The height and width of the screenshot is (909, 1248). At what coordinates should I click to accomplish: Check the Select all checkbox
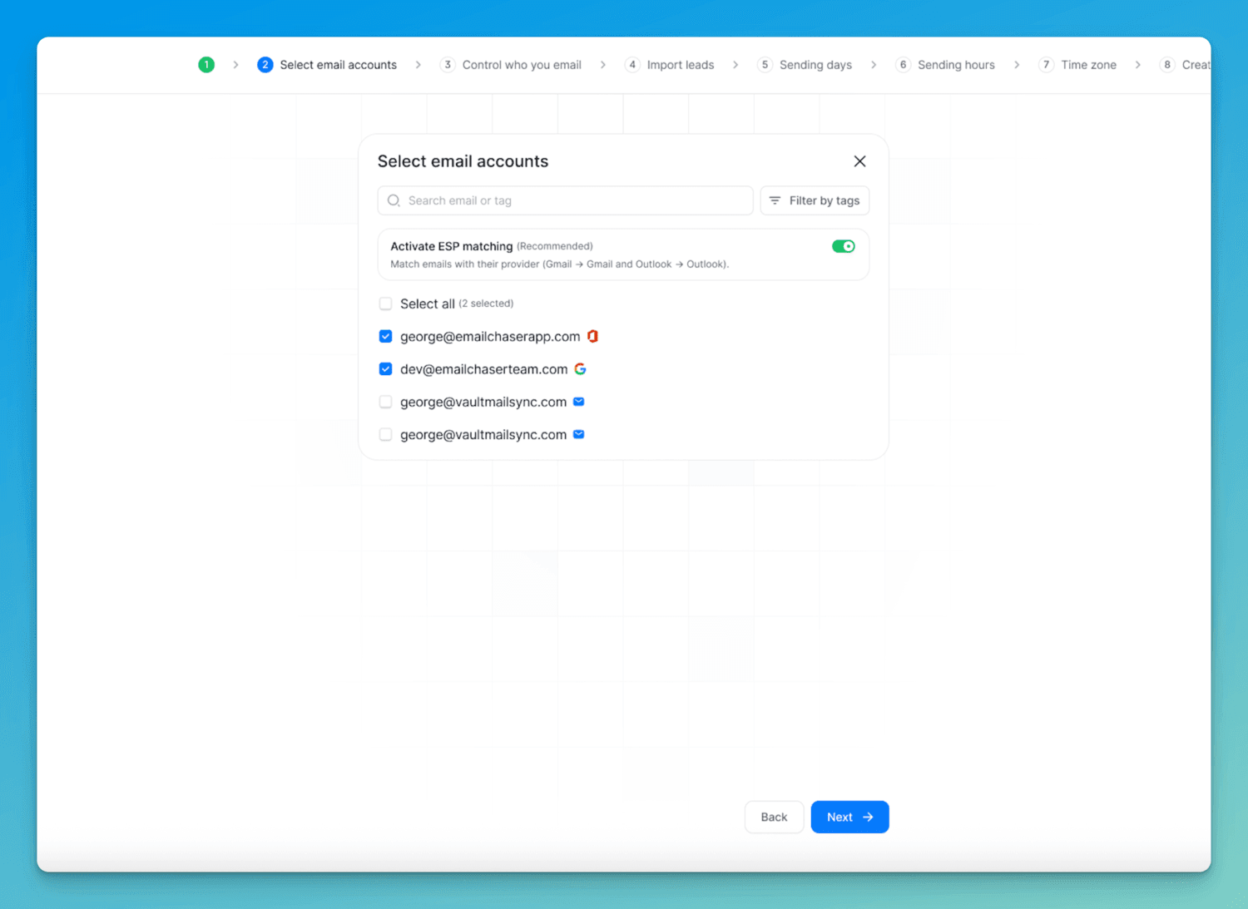pos(385,304)
